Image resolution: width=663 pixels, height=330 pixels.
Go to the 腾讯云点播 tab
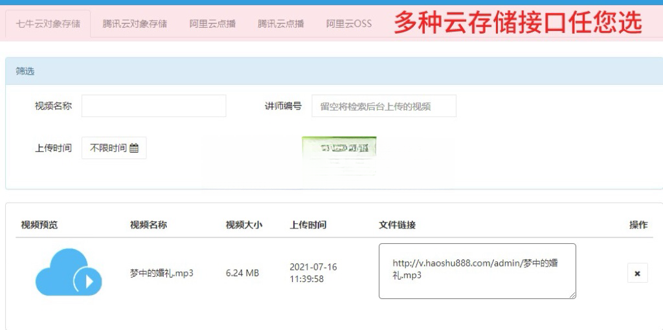click(x=280, y=24)
